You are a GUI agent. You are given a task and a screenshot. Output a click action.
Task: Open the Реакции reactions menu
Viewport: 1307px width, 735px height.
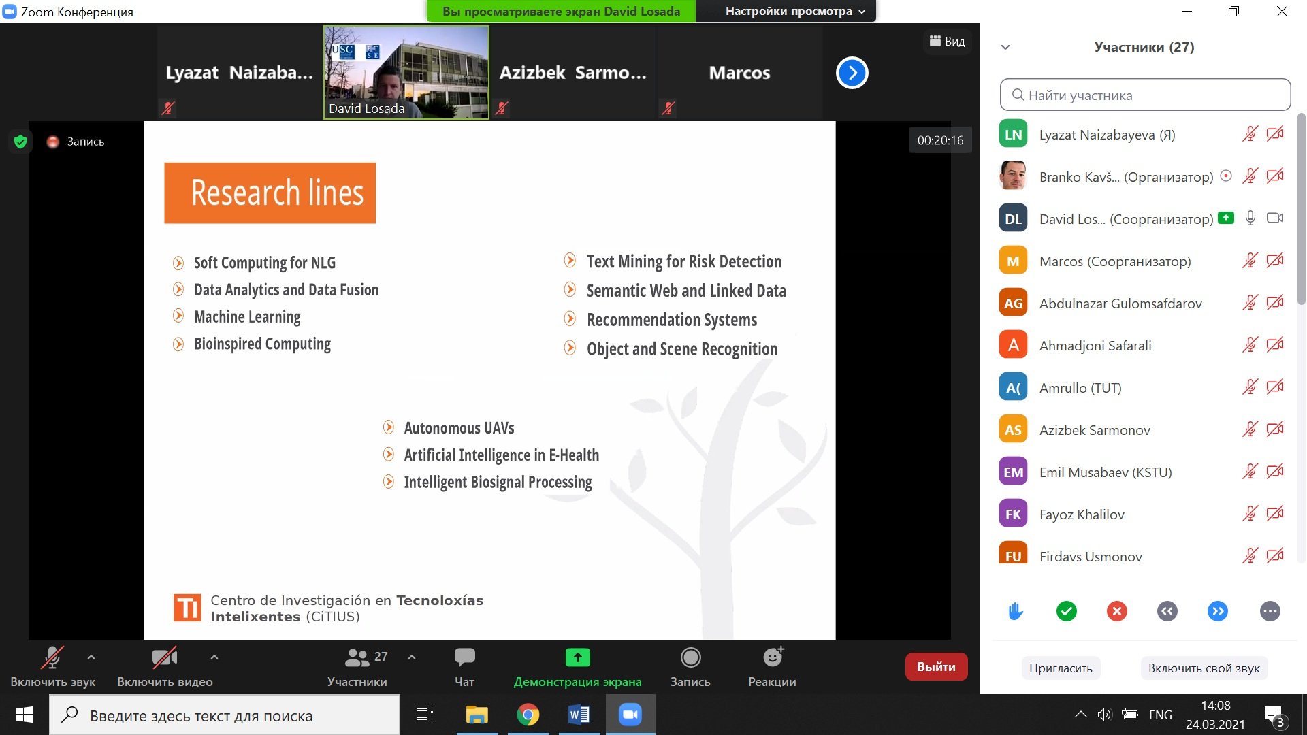[772, 666]
